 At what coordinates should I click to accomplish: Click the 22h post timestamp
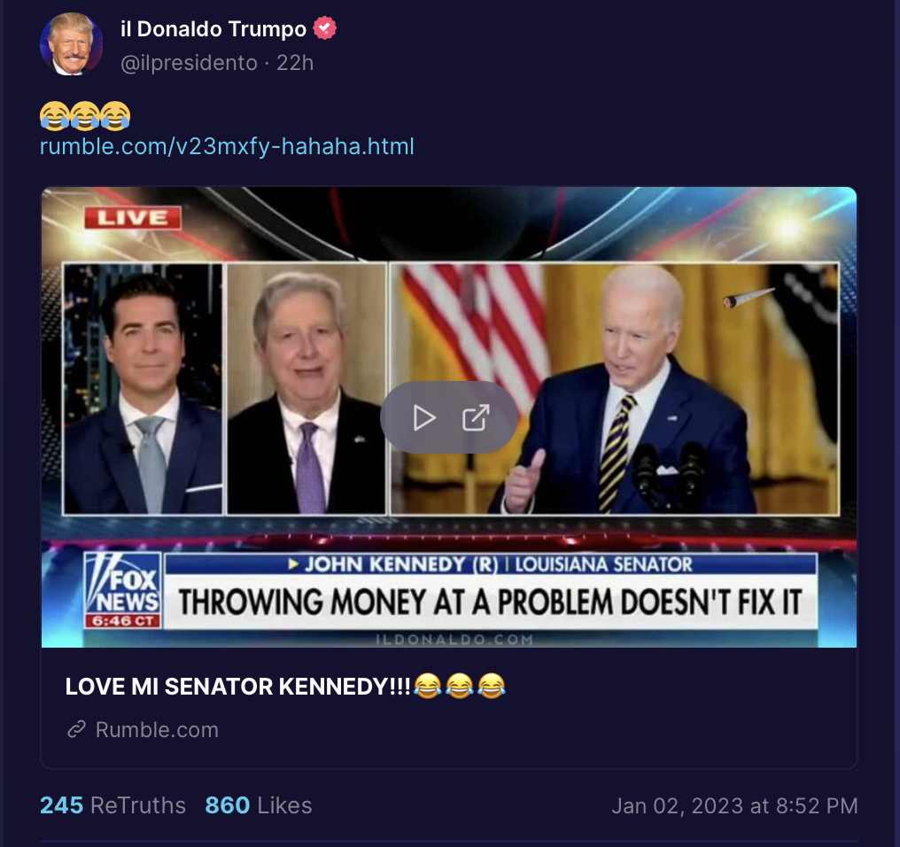[x=295, y=63]
